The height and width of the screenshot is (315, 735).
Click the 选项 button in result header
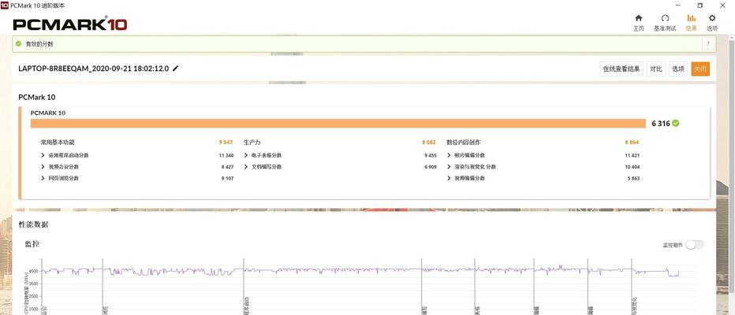[678, 69]
